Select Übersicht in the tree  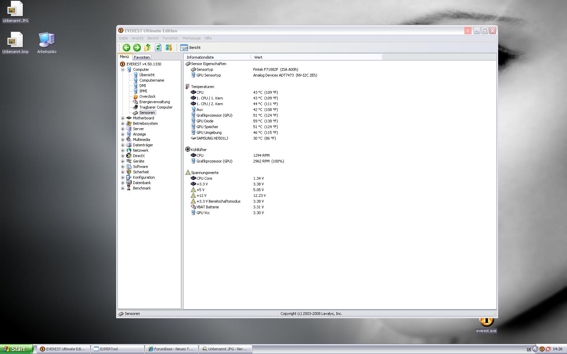147,75
